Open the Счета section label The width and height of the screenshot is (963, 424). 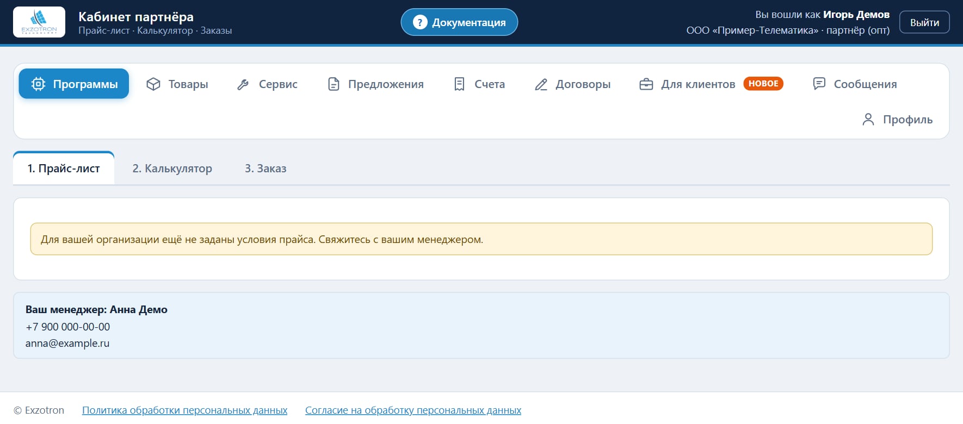pos(490,84)
